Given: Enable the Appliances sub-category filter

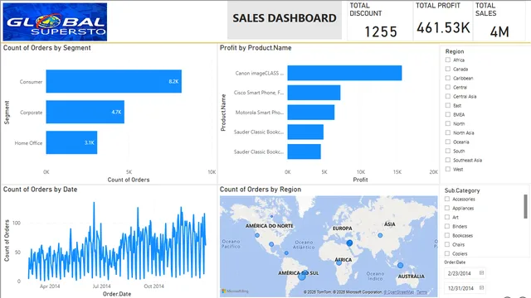Looking at the screenshot, I should click(447, 208).
